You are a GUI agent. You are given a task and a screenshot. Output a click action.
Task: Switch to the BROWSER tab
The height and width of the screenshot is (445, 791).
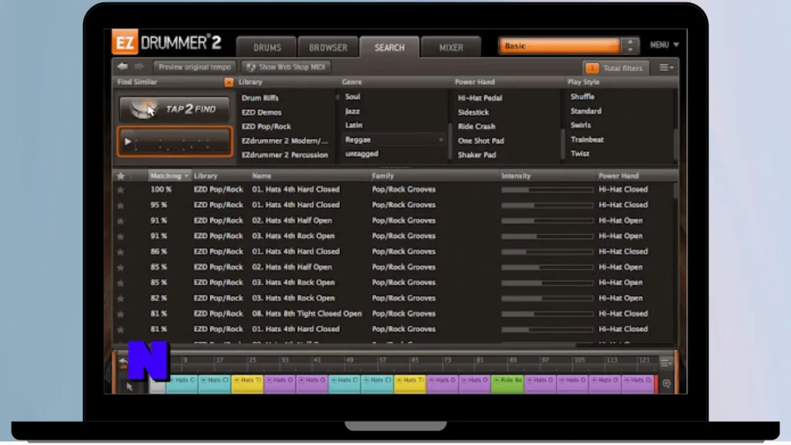[x=328, y=47]
